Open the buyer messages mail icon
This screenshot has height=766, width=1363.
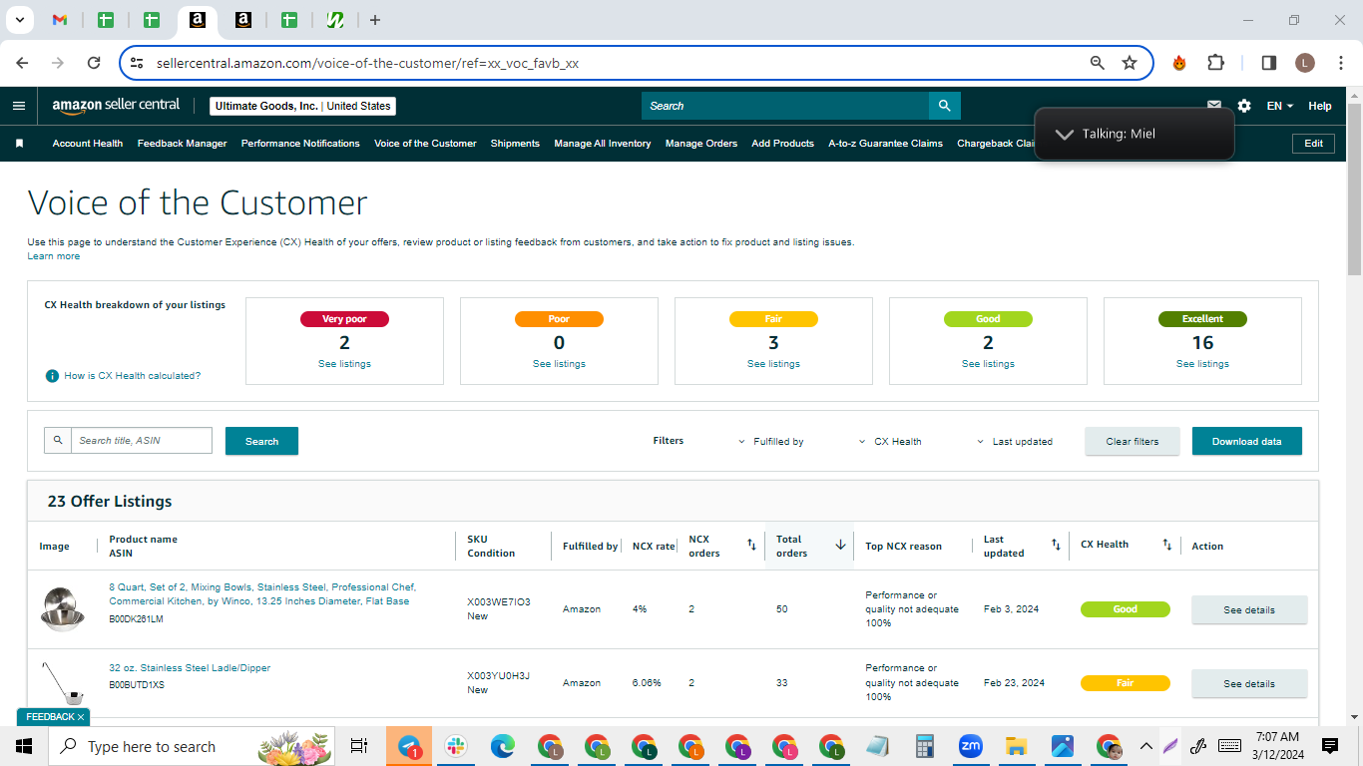coord(1214,106)
